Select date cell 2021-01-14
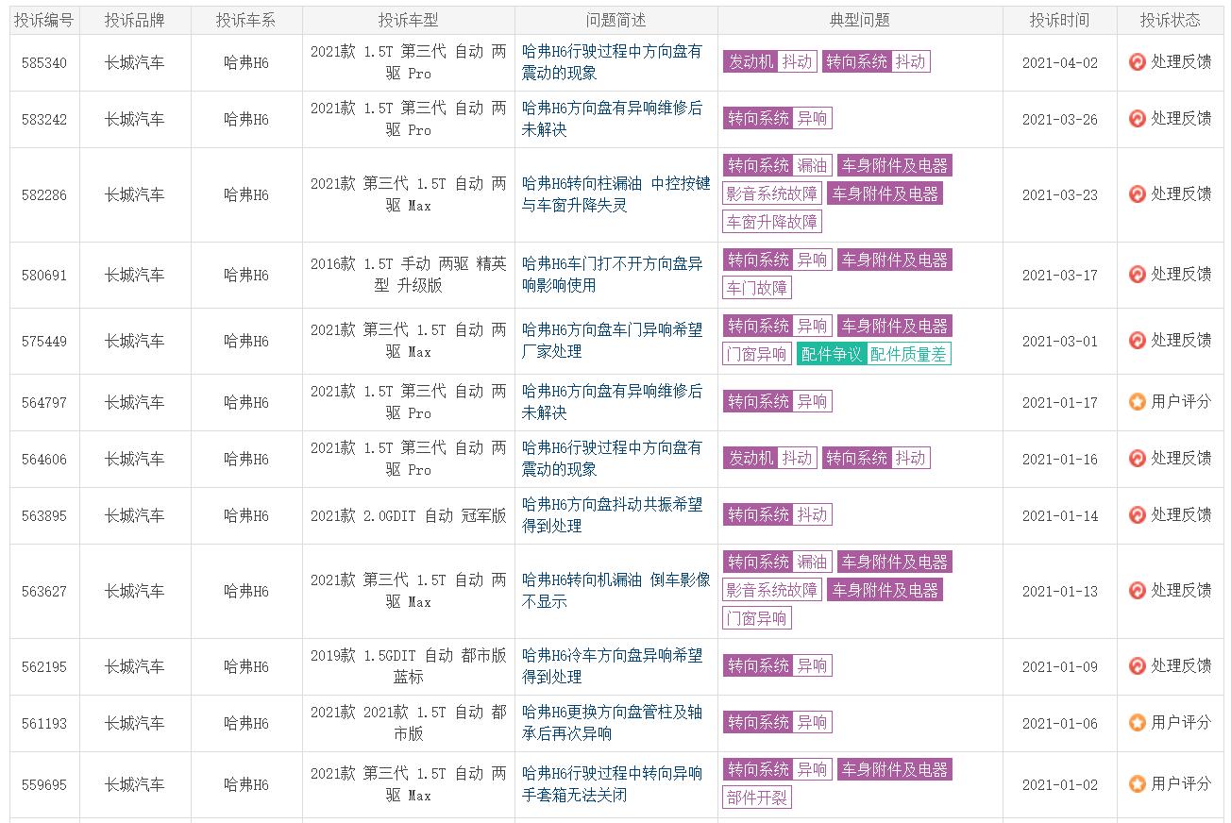Image resolution: width=1231 pixels, height=823 pixels. (x=1060, y=516)
